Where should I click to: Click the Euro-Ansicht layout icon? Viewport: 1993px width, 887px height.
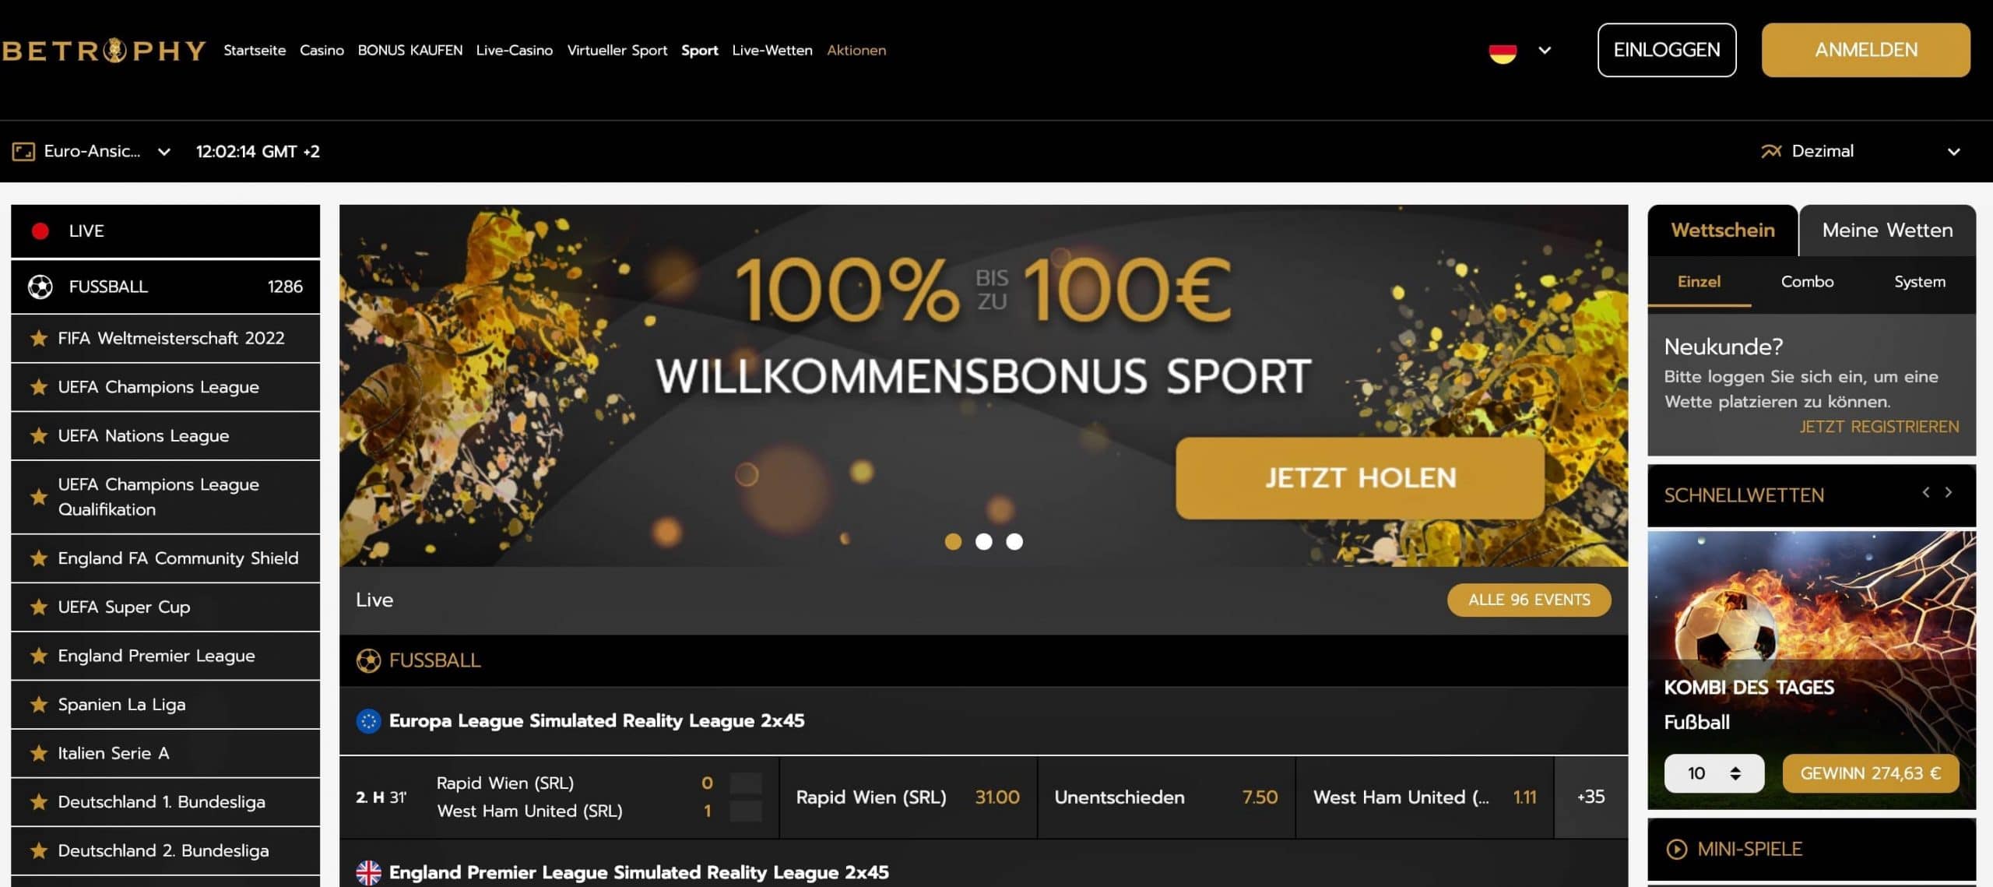[23, 151]
